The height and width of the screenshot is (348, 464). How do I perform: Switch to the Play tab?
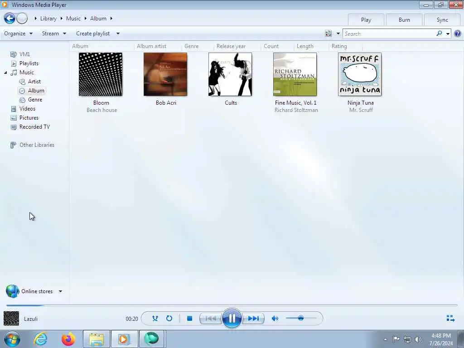[x=366, y=20]
